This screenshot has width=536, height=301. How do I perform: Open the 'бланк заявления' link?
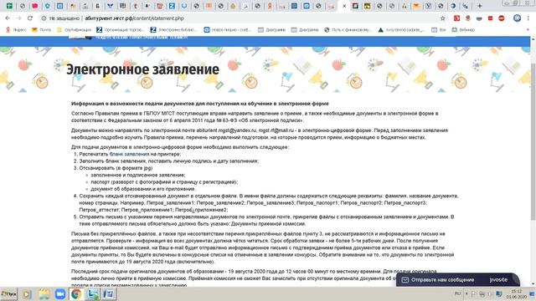tap(129, 154)
